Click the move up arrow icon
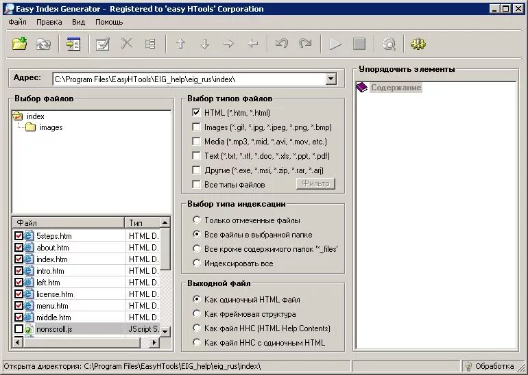The image size is (528, 375). pyautogui.click(x=181, y=44)
